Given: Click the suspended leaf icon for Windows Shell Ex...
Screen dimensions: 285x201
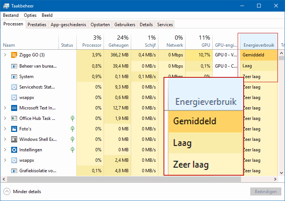Looking at the screenshot, I should click(x=72, y=139).
